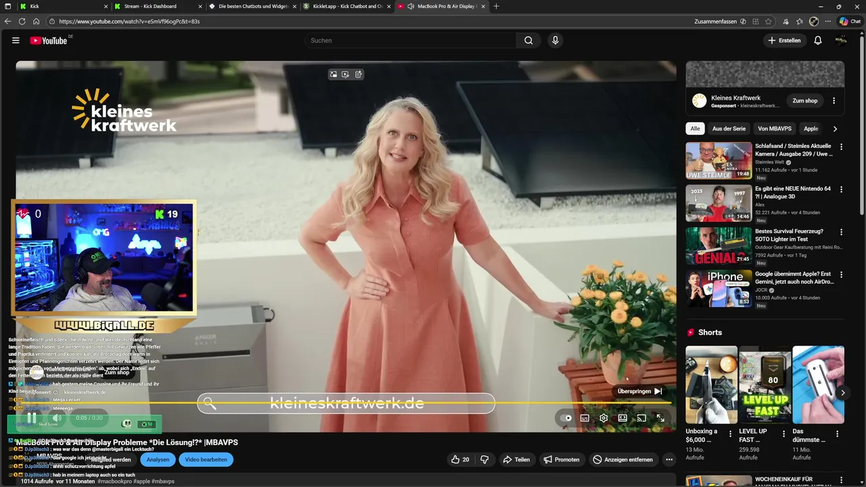Open the browser ellipsis settings menu

tap(827, 21)
